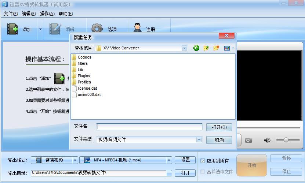Go back with green arrow icon
Image resolution: width=305 pixels, height=183 pixels.
pyautogui.click(x=196, y=48)
